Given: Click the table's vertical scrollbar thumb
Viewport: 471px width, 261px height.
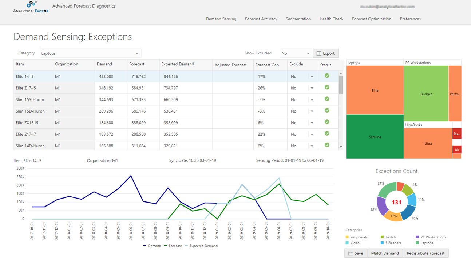Looking at the screenshot, I should pos(341,85).
